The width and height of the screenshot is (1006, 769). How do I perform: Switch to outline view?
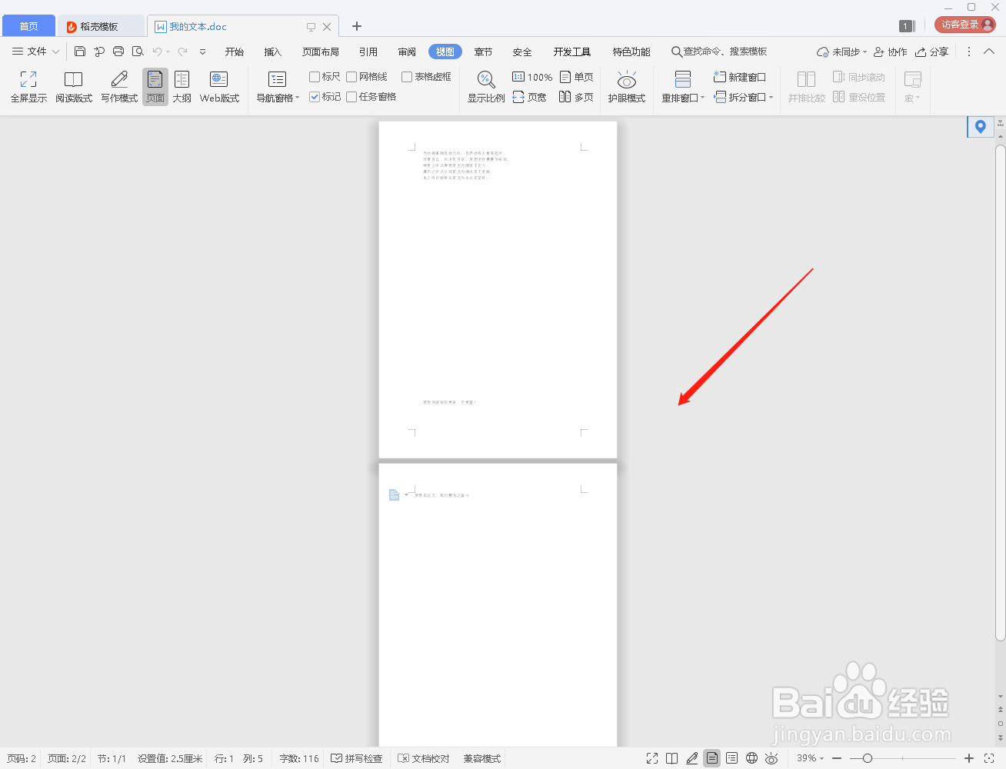click(x=182, y=87)
